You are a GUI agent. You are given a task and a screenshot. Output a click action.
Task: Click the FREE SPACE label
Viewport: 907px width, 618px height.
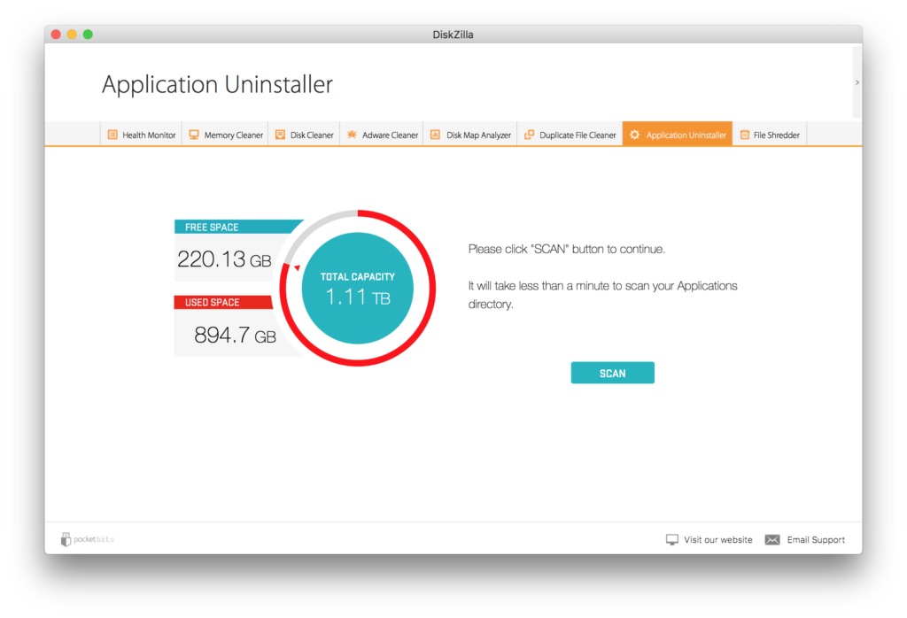click(x=212, y=228)
